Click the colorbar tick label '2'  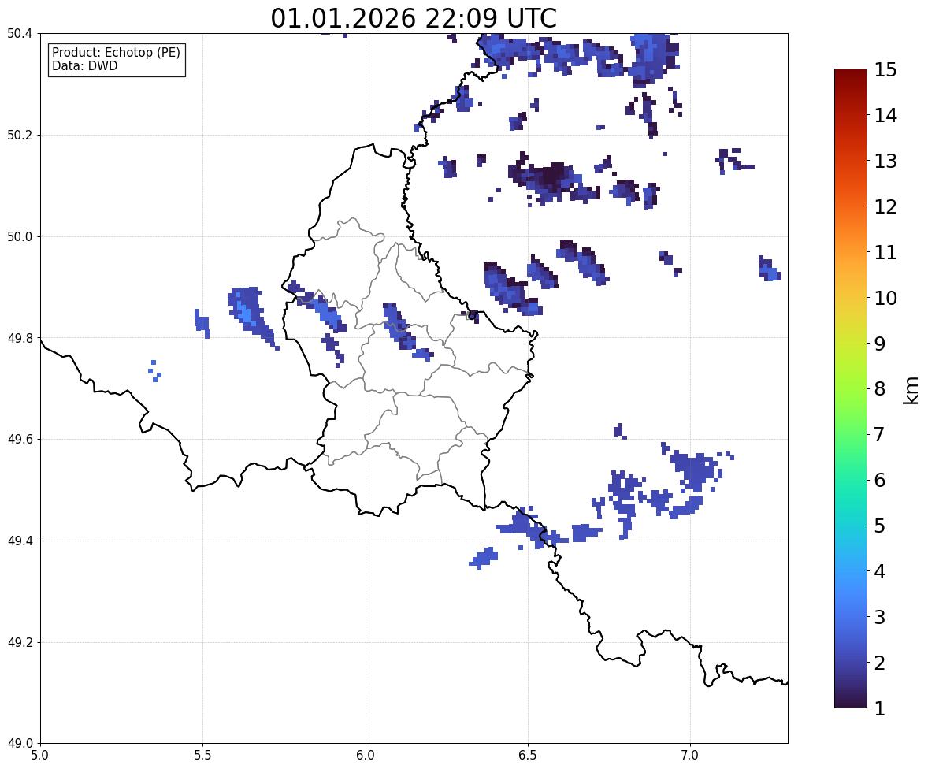[880, 663]
